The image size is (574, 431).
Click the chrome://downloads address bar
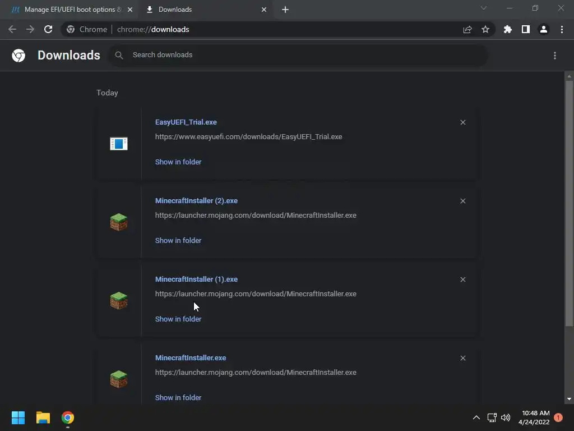click(278, 29)
